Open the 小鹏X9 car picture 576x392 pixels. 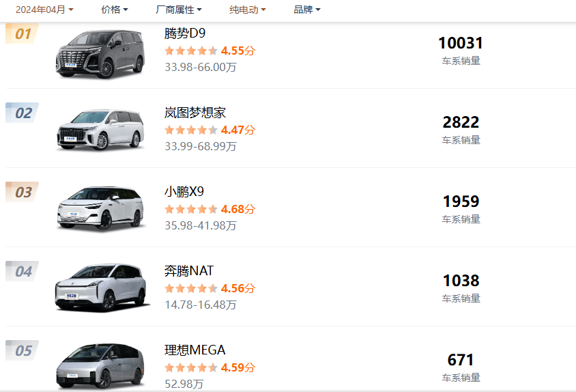tap(100, 209)
